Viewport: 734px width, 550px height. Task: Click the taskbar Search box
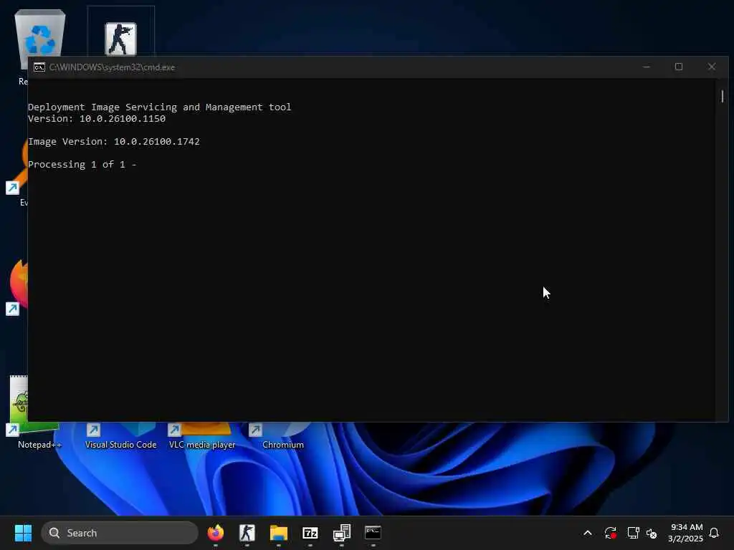(120, 533)
